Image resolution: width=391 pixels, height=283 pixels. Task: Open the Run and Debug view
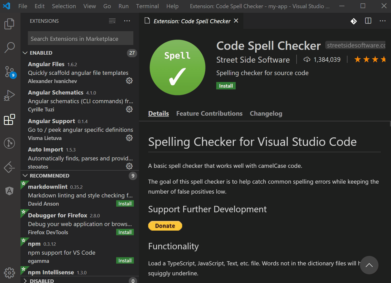coord(9,96)
